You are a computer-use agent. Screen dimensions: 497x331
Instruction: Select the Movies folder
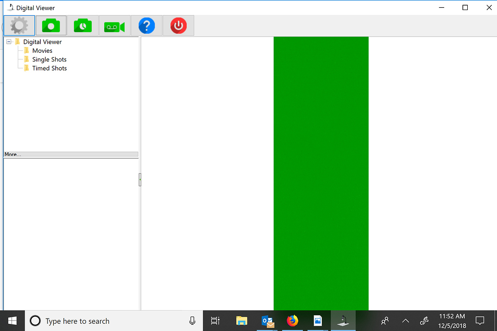point(42,50)
